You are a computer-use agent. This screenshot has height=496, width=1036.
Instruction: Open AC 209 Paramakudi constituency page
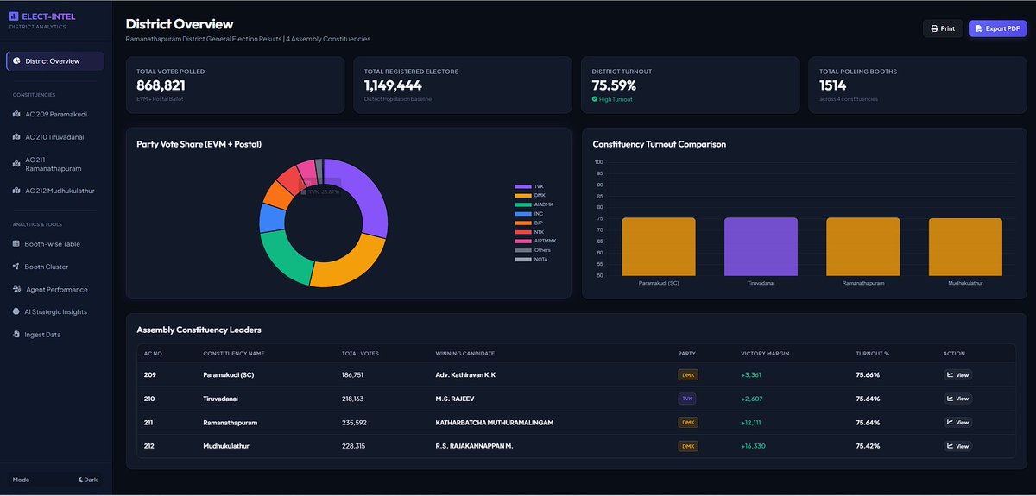point(55,114)
